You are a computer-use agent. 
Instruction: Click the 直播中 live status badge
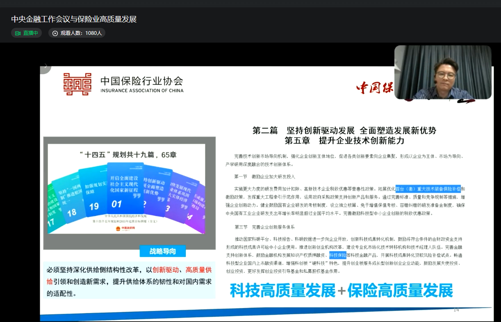(27, 33)
